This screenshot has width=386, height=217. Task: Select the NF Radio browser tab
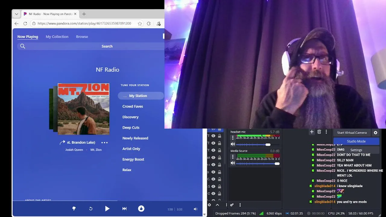50,14
